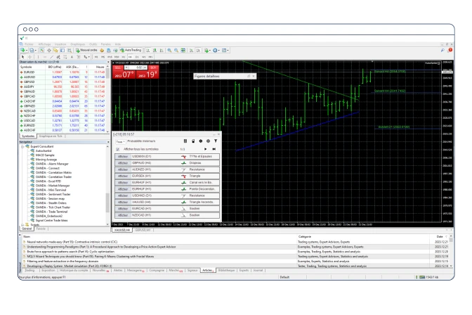472x315 pixels.
Task: Open the Aide menu
Action: (118, 44)
